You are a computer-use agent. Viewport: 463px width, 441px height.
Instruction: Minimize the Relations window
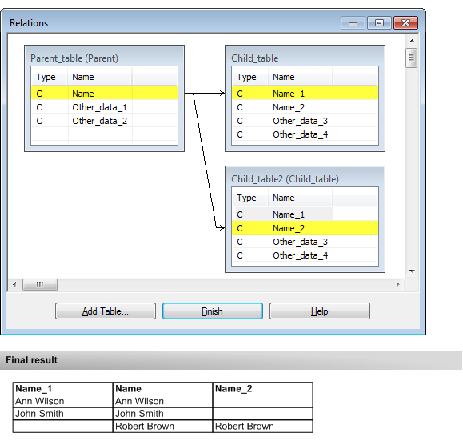tap(353, 23)
